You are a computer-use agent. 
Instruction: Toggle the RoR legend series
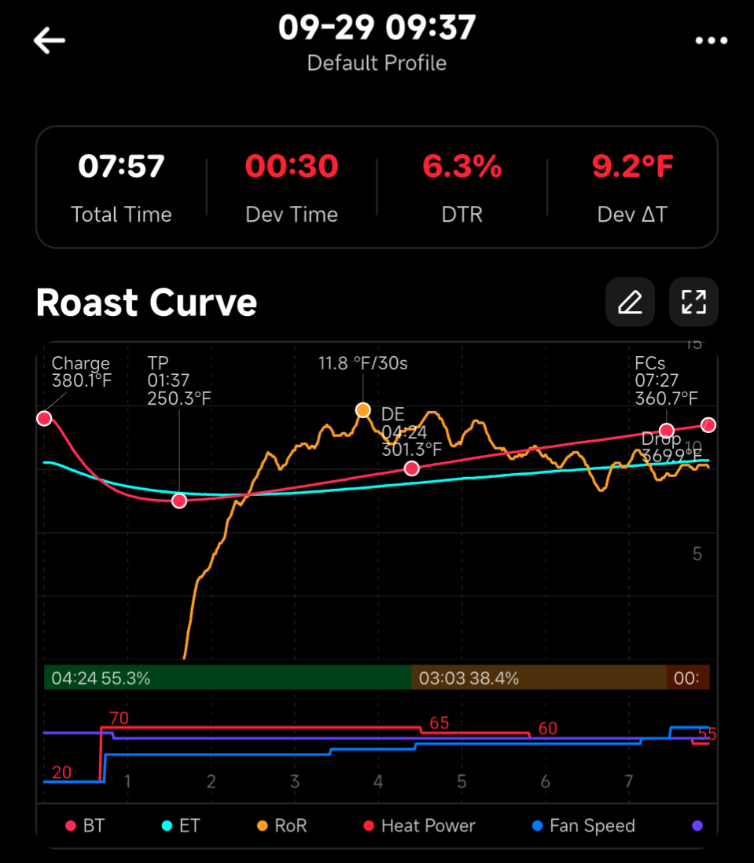click(282, 825)
